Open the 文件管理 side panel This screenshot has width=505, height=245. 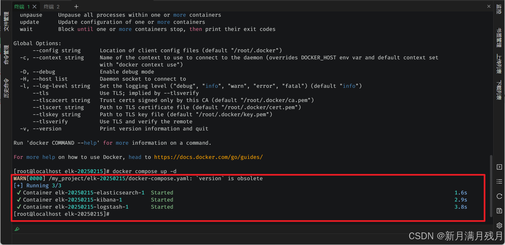(6, 21)
